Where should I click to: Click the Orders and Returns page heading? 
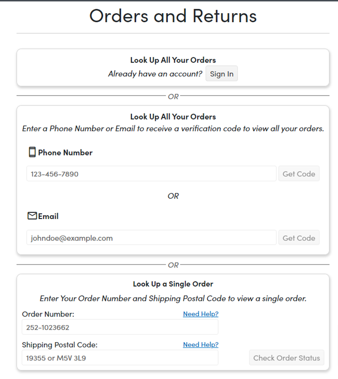coord(173,16)
